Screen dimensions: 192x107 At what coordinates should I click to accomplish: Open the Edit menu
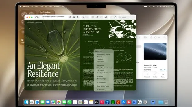coord(36,6)
